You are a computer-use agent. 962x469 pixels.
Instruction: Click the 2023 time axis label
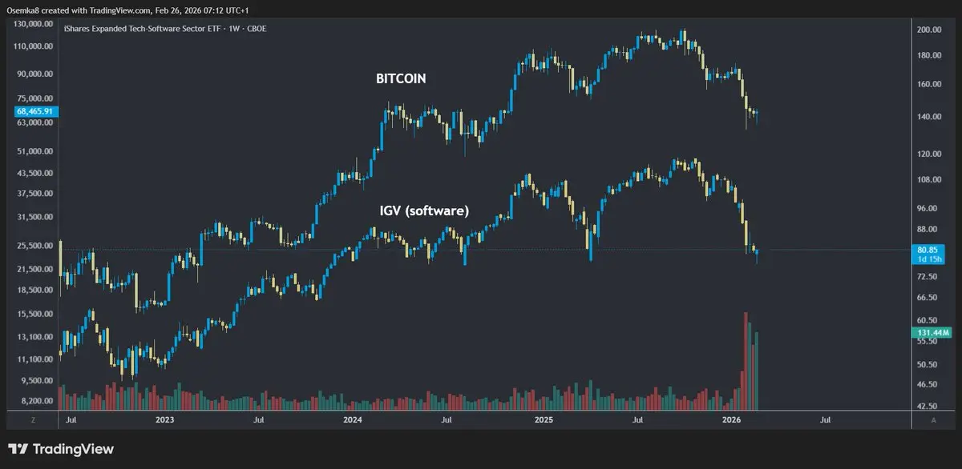[164, 419]
